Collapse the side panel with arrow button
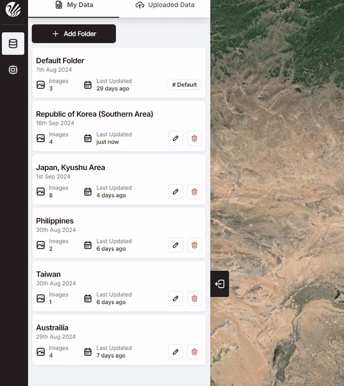 (220, 284)
